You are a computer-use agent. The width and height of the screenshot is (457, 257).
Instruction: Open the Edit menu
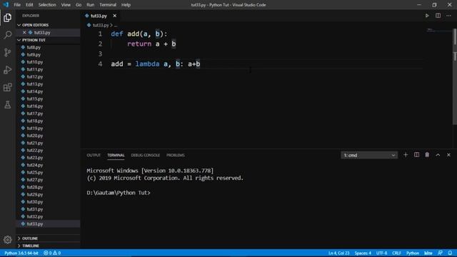click(29, 5)
